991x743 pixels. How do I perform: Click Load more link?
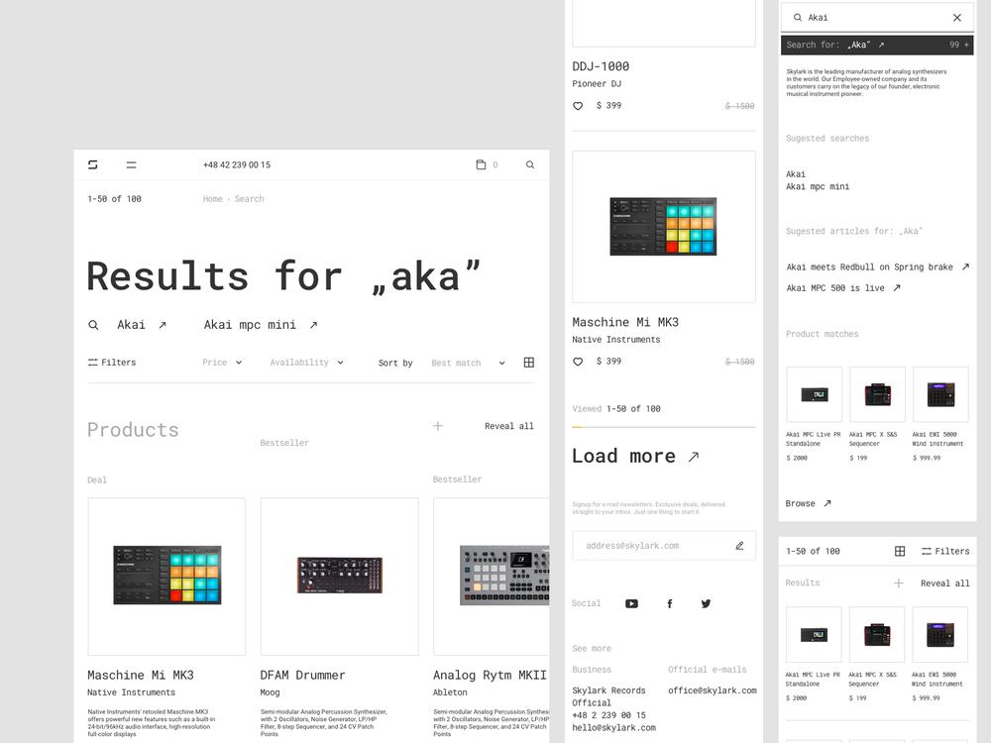(635, 457)
